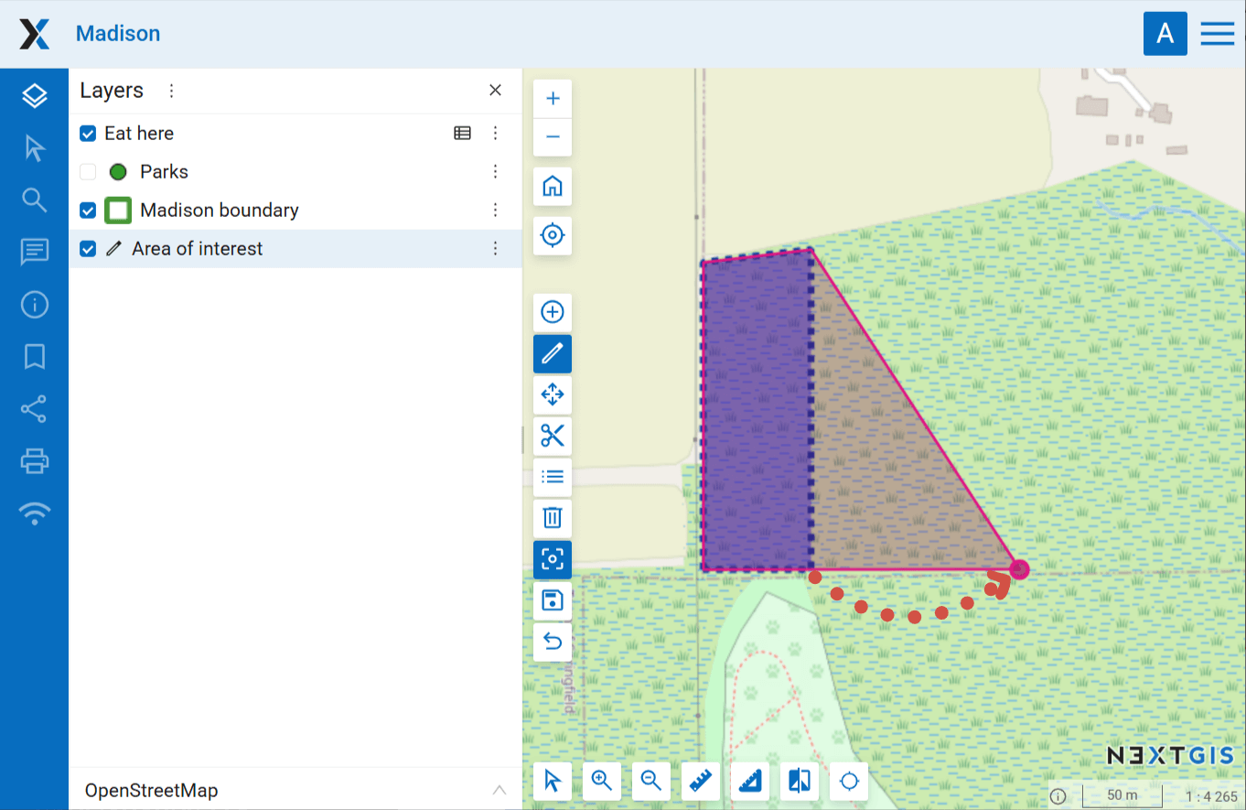1246x810 pixels.
Task: Open the bookmarks sidebar icon
Action: (35, 356)
